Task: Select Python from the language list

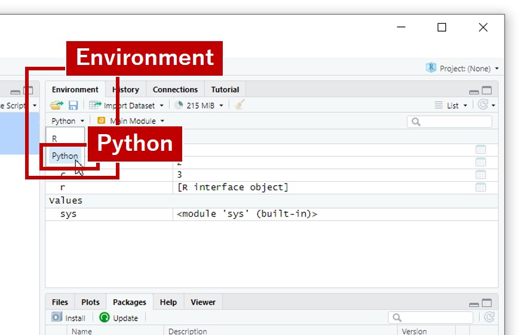Action: click(x=65, y=156)
